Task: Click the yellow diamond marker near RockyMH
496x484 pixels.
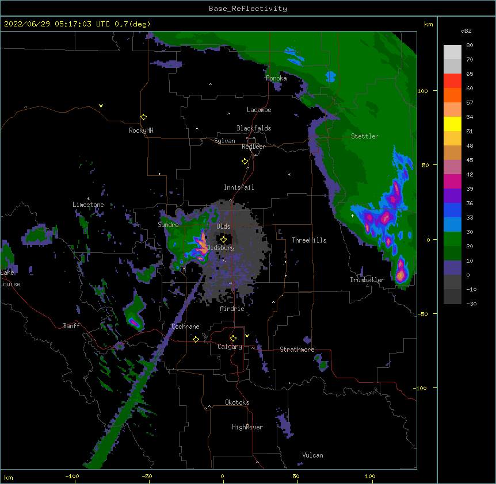Action: 143,117
